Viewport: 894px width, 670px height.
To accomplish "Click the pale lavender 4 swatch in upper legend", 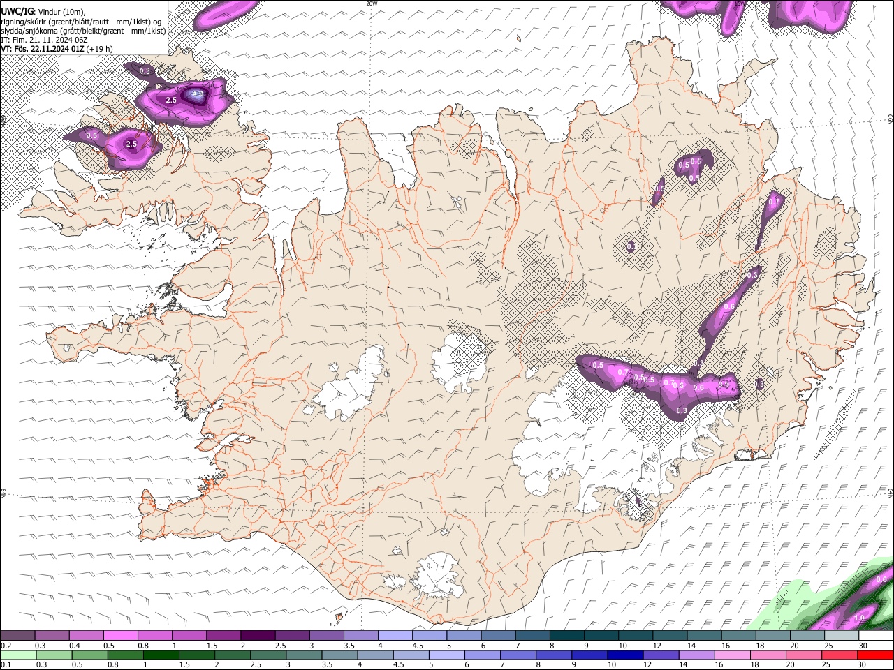I will pyautogui.click(x=395, y=635).
